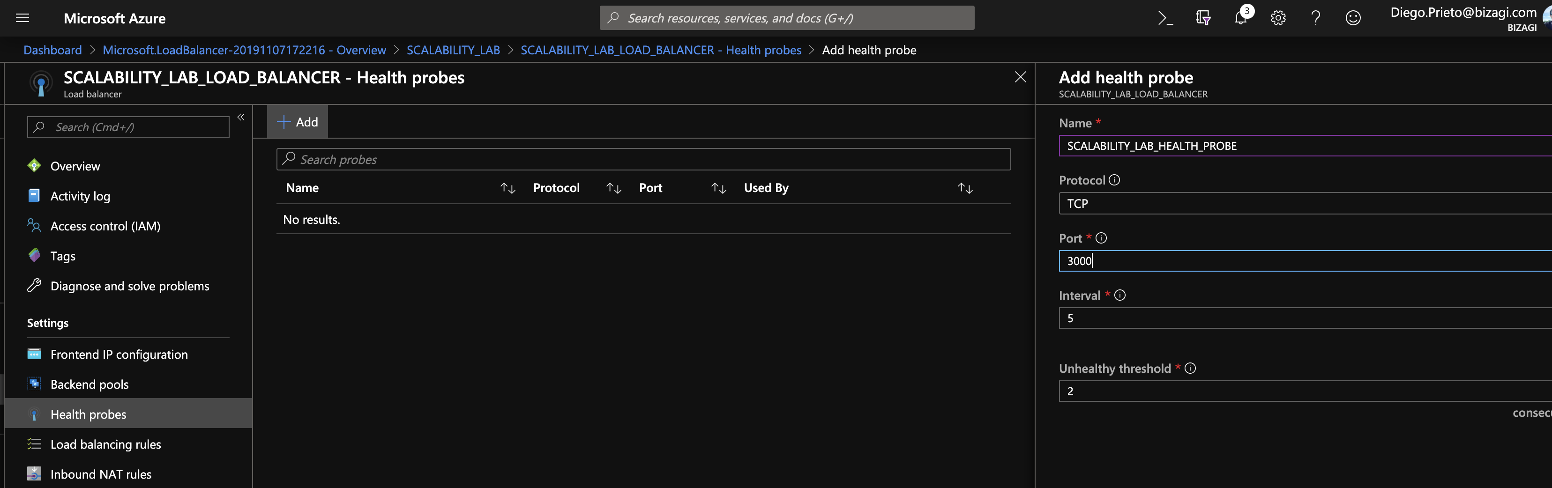Screen dimensions: 1552x488
Task: Edit the Interval value 5
Action: (x=1305, y=318)
